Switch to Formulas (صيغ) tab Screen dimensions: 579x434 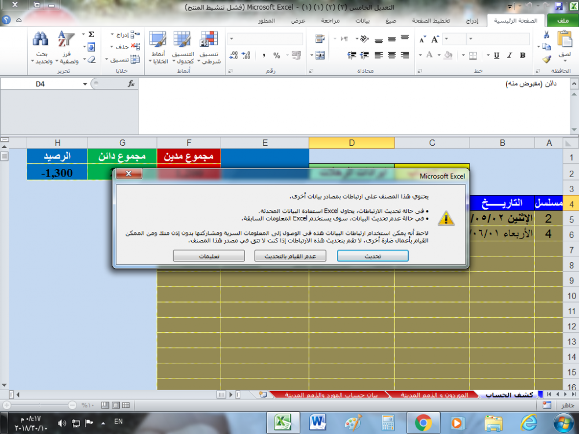390,21
